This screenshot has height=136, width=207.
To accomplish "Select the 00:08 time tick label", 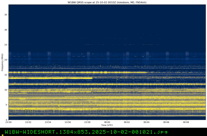I will (186, 122).
